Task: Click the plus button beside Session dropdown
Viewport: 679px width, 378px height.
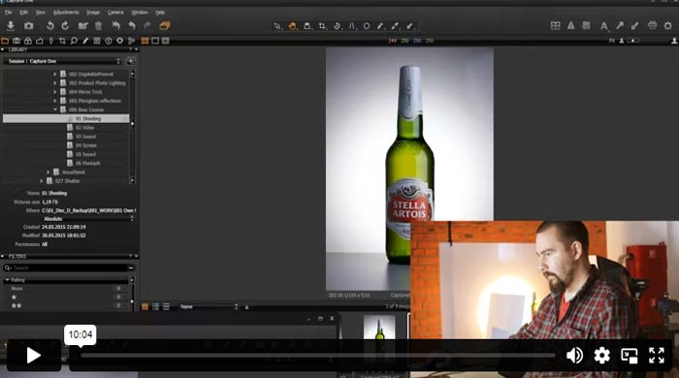Action: pyautogui.click(x=130, y=61)
